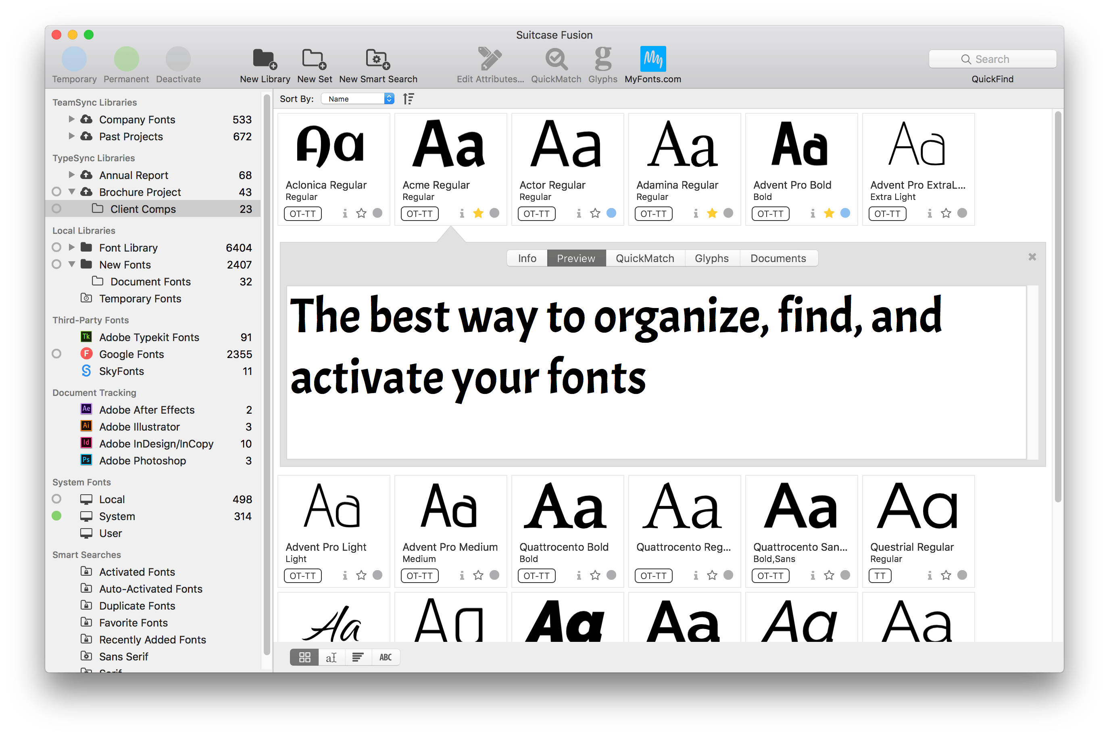Toggle activation circle for Google Fonts
This screenshot has width=1109, height=737.
56,354
